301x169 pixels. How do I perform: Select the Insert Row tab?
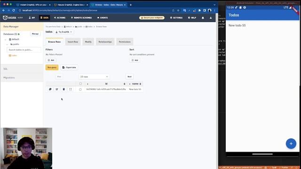pyautogui.click(x=73, y=42)
